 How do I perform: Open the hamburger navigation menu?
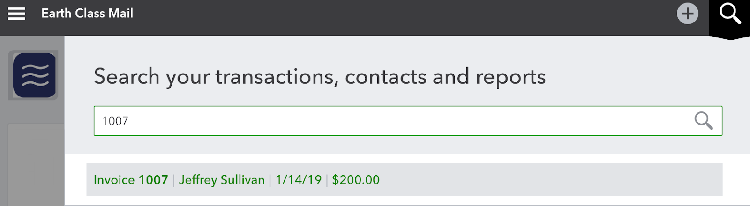[x=16, y=14]
